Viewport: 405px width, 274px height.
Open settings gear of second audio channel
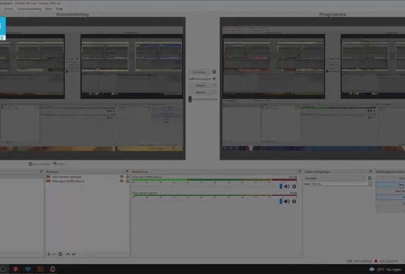tap(294, 201)
